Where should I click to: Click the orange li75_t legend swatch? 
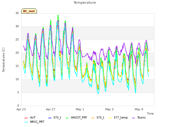pos(93,118)
